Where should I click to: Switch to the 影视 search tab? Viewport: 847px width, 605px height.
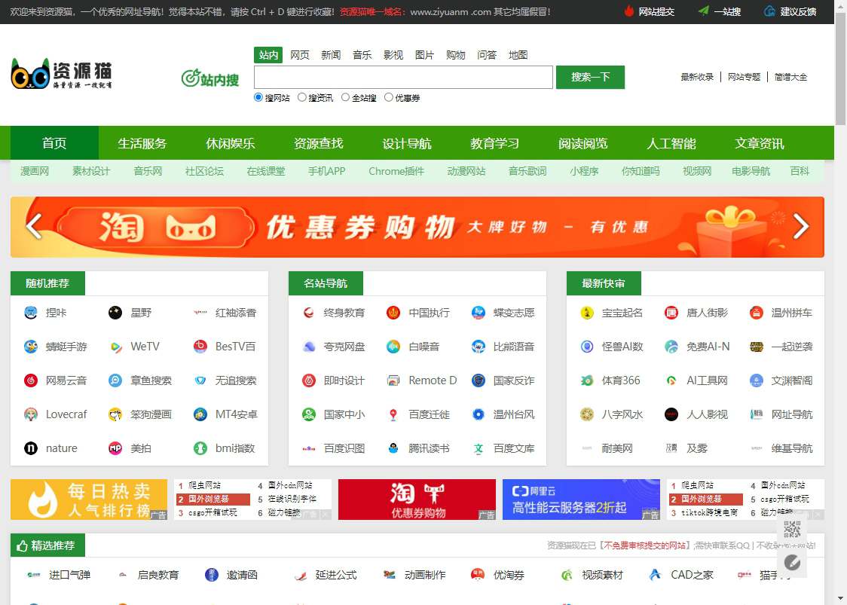click(x=393, y=54)
